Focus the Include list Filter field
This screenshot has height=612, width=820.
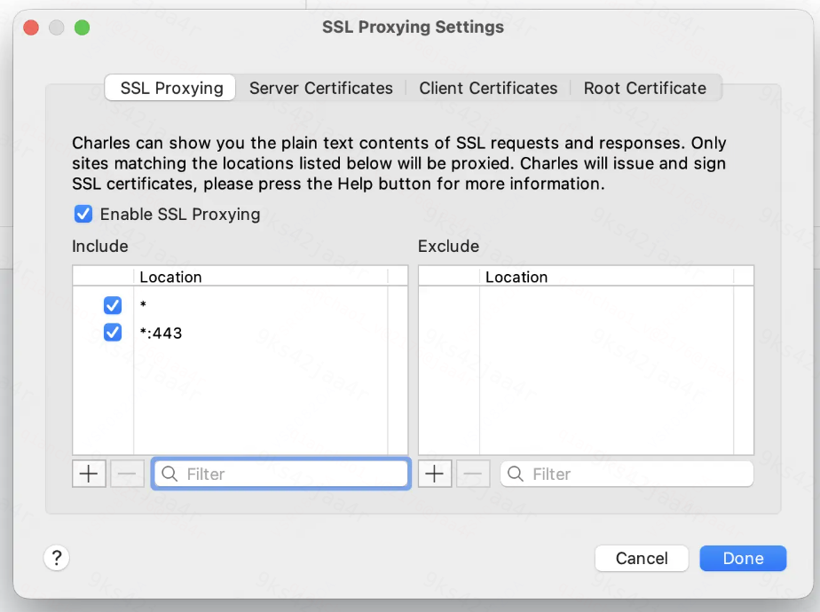pos(281,474)
